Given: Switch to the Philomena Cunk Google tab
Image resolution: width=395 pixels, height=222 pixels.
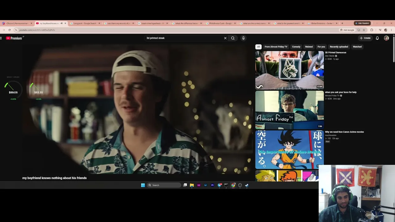Looking at the screenshot, I should pos(221,23).
